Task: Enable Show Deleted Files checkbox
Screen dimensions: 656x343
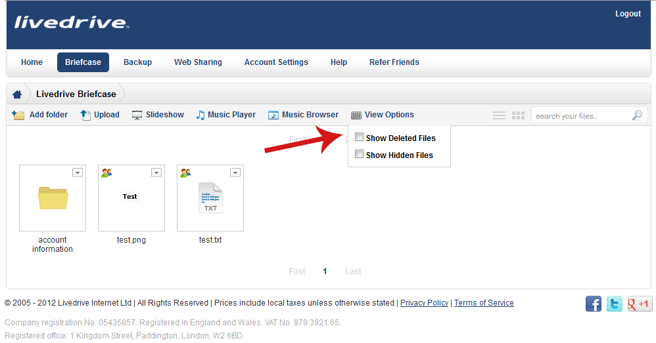Action: (x=359, y=137)
